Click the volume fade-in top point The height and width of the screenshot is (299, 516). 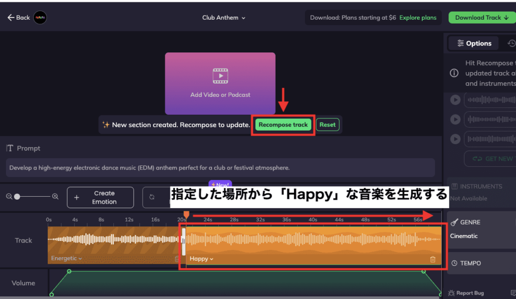[69, 271]
